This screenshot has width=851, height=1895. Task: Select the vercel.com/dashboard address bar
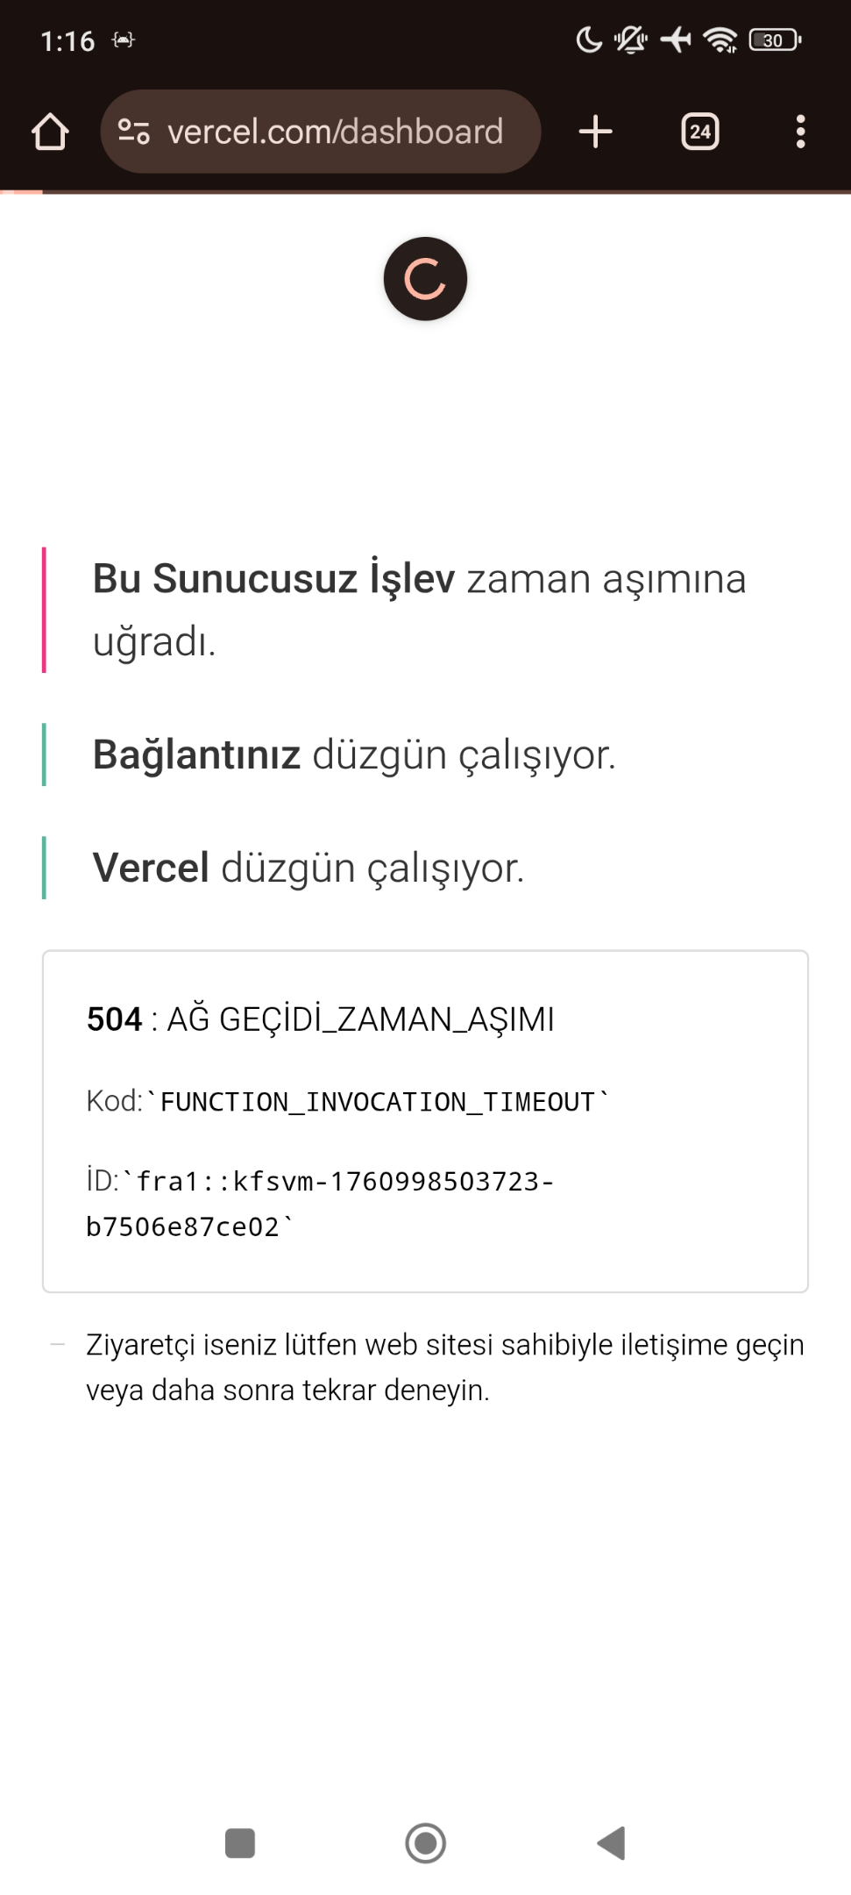click(321, 132)
